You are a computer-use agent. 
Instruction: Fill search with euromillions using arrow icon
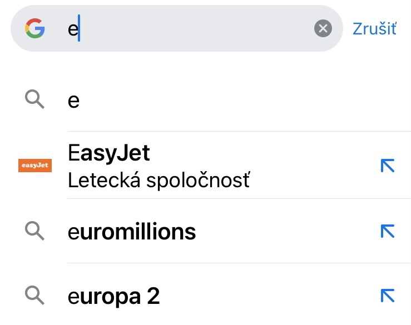pos(387,231)
